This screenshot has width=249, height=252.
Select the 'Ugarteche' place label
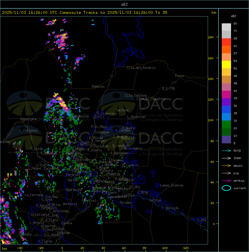click(x=74, y=190)
